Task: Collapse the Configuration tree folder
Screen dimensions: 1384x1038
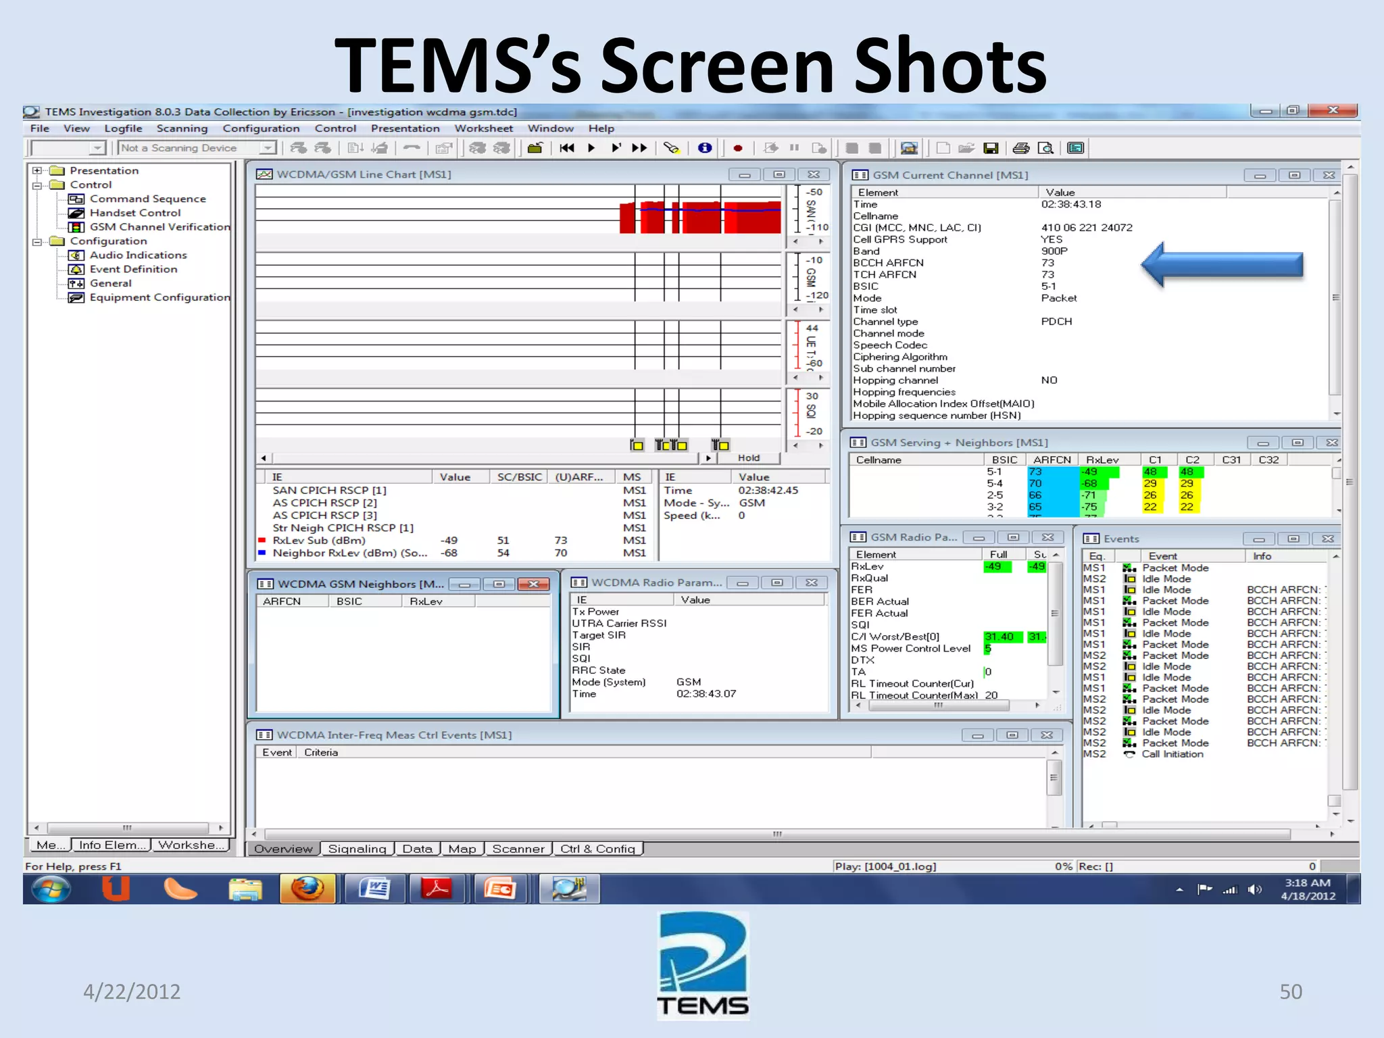Action: [x=37, y=241]
